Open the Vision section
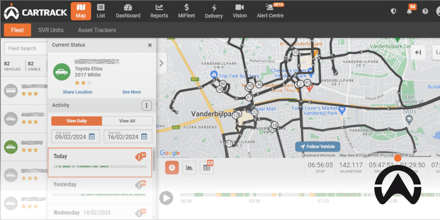The width and height of the screenshot is (440, 220). point(240,11)
